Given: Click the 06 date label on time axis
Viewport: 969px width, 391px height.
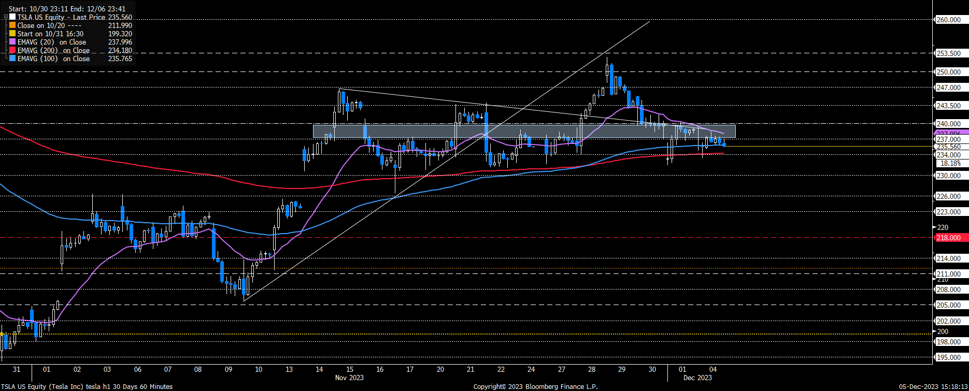Looking at the screenshot, I should click(137, 369).
